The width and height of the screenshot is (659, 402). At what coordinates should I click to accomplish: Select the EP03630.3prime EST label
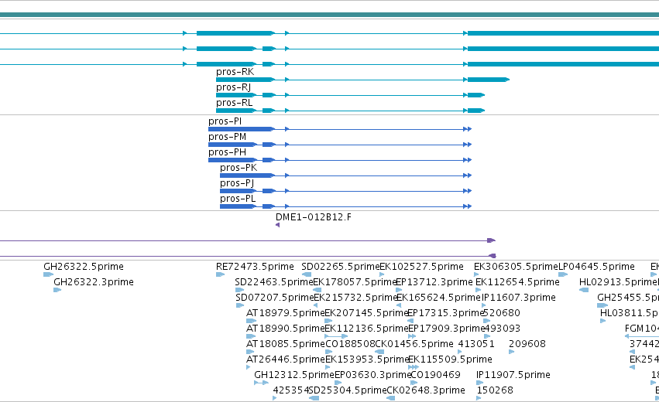click(x=372, y=375)
